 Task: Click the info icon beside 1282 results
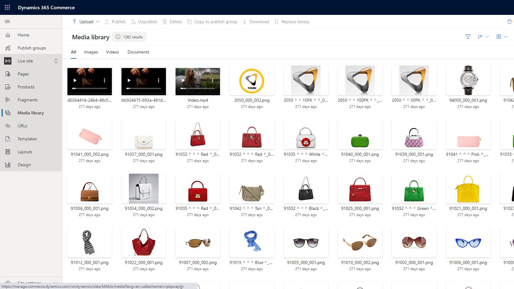click(118, 37)
